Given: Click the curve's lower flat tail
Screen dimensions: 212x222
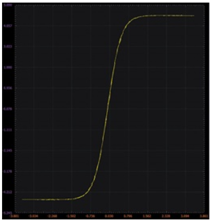Looking at the screenshot, I should tap(48, 199).
